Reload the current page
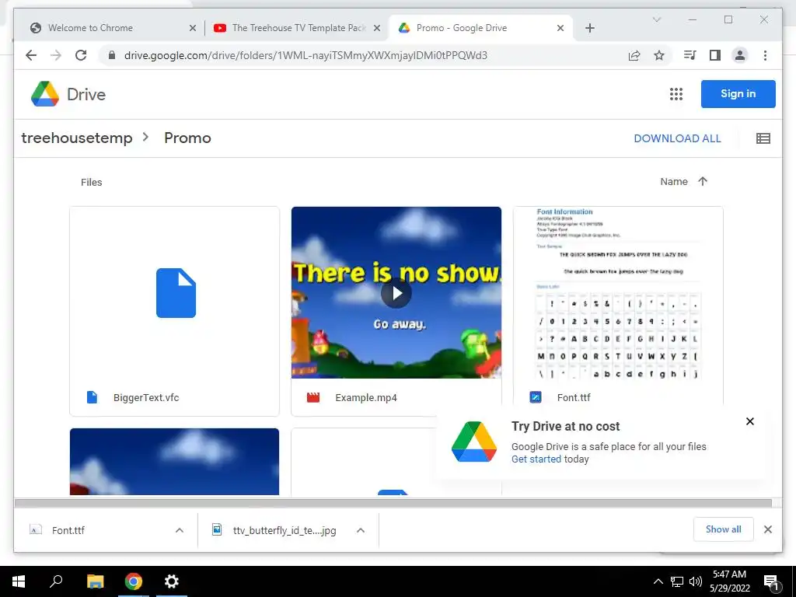Screen dimensions: 796x597 [81, 55]
